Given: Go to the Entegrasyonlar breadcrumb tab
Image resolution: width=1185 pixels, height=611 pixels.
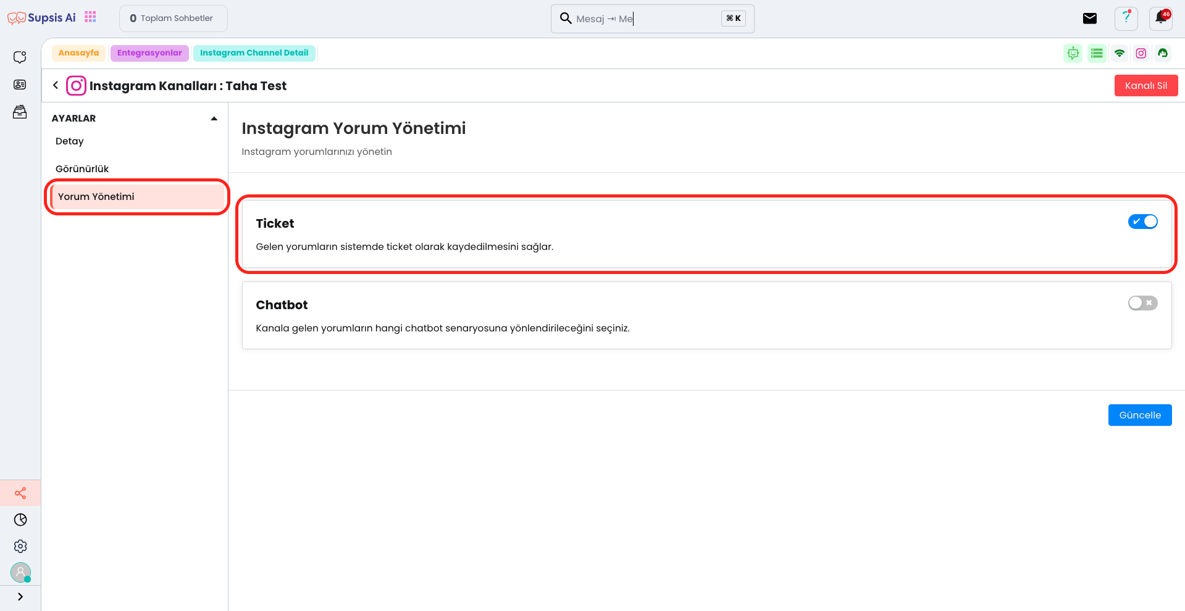Looking at the screenshot, I should click(149, 53).
